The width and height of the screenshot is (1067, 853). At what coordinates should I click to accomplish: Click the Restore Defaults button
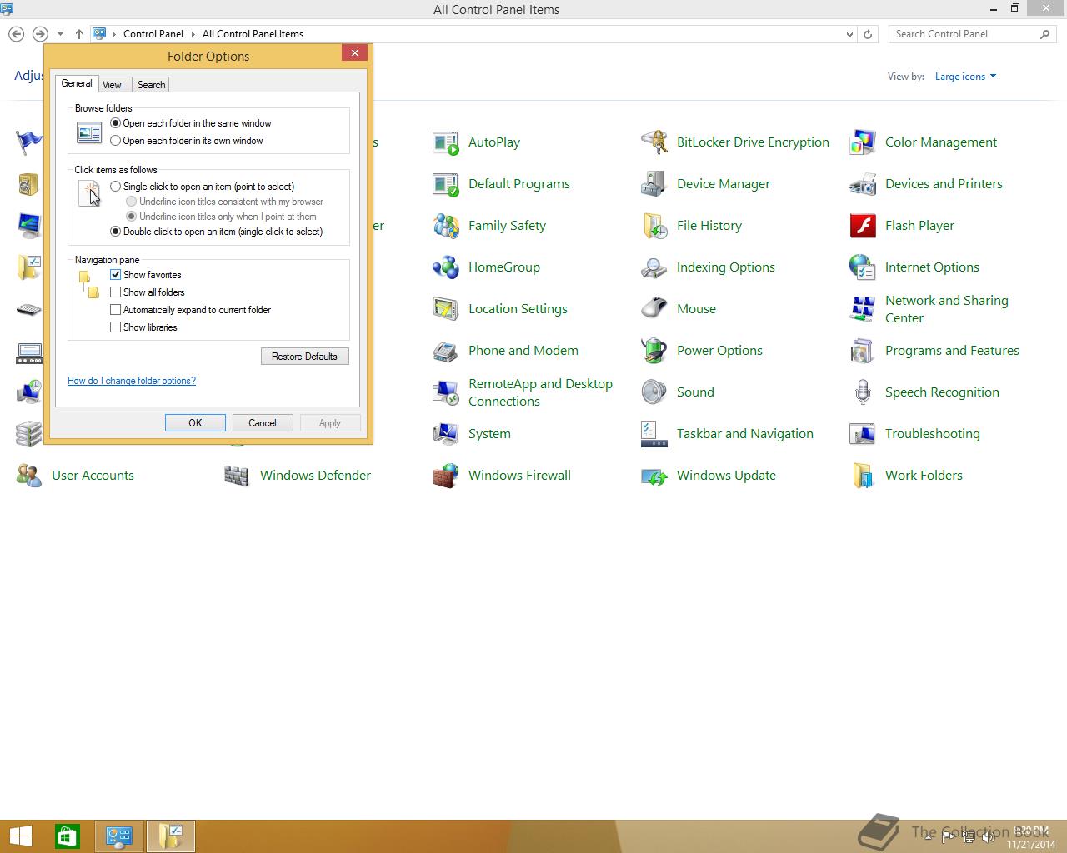pos(304,357)
